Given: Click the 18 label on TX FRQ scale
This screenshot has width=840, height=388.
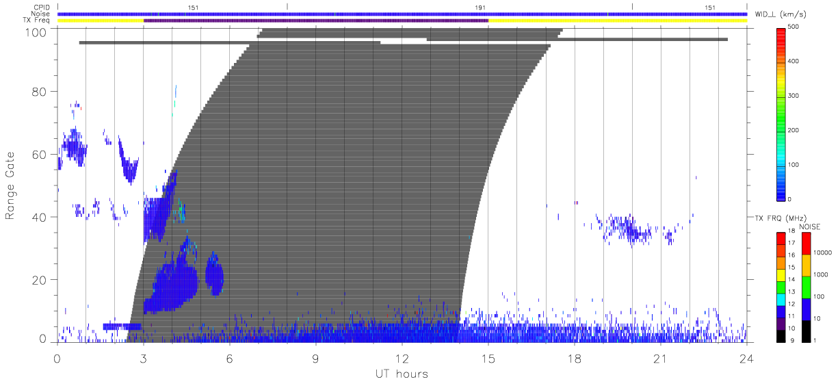Looking at the screenshot, I should 793,232.
